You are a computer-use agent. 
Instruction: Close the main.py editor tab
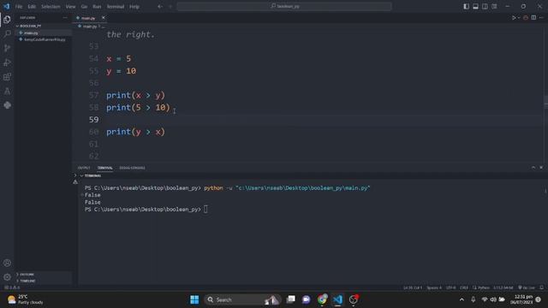click(x=103, y=17)
